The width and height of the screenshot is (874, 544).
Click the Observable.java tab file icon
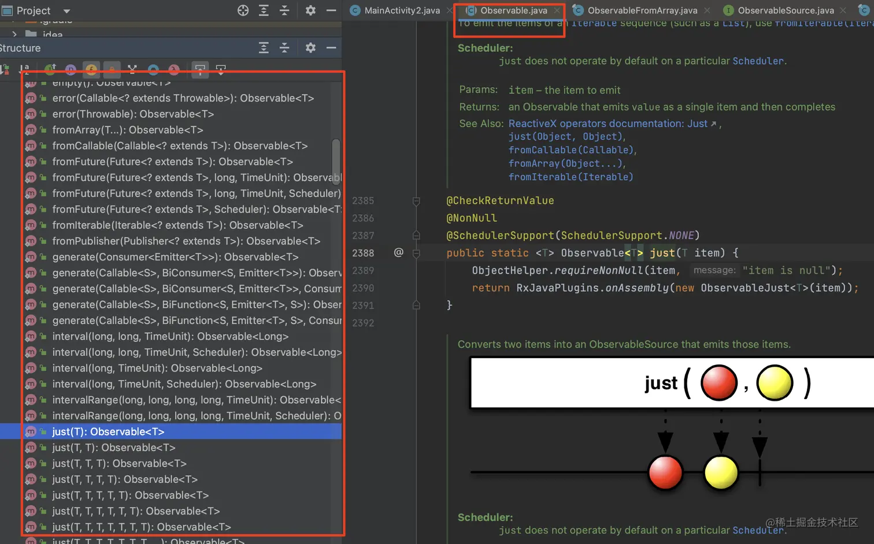[471, 10]
